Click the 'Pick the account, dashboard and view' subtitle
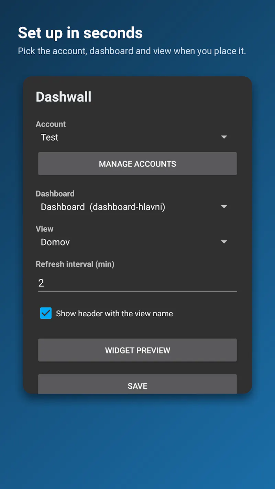 [x=132, y=51]
